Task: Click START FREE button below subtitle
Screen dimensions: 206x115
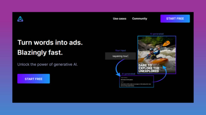Action: tap(34, 79)
